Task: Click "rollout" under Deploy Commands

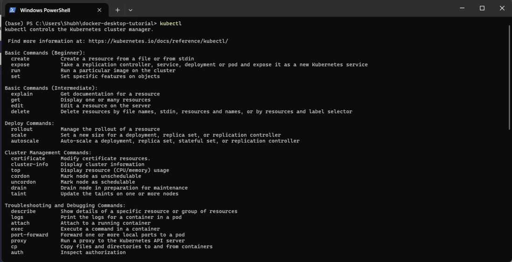Action: point(22,129)
